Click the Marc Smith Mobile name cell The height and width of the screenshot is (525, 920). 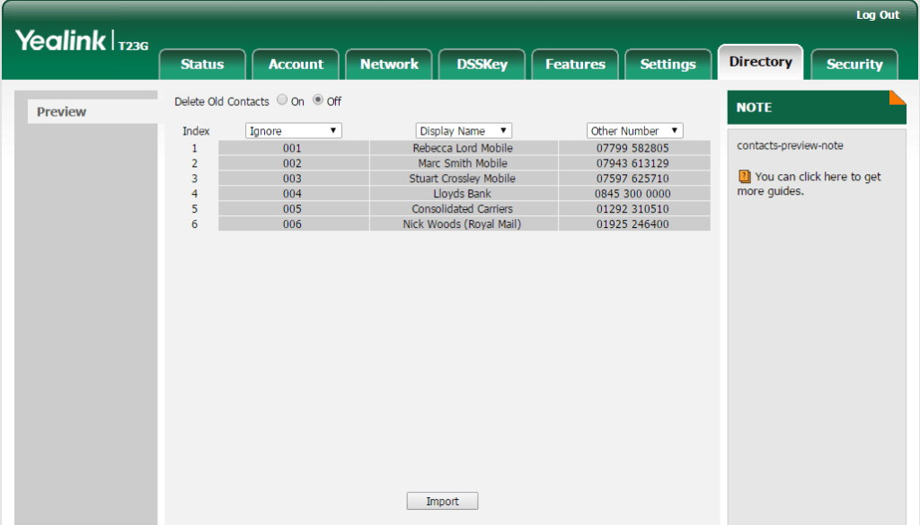tap(464, 163)
